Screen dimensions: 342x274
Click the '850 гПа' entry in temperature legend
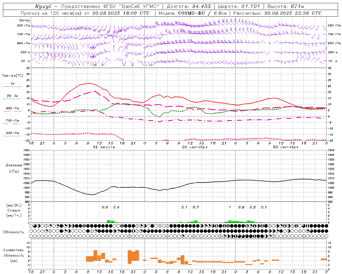pos(13,108)
